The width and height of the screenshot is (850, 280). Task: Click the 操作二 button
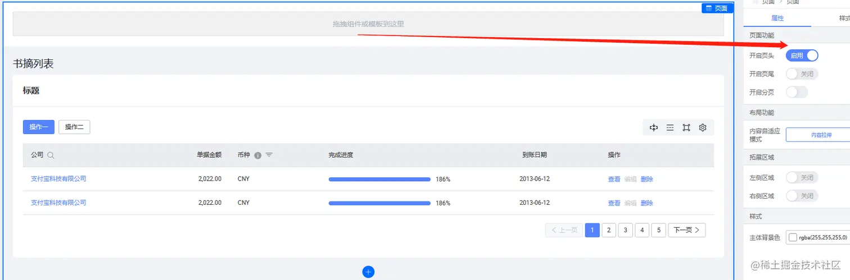[74, 127]
